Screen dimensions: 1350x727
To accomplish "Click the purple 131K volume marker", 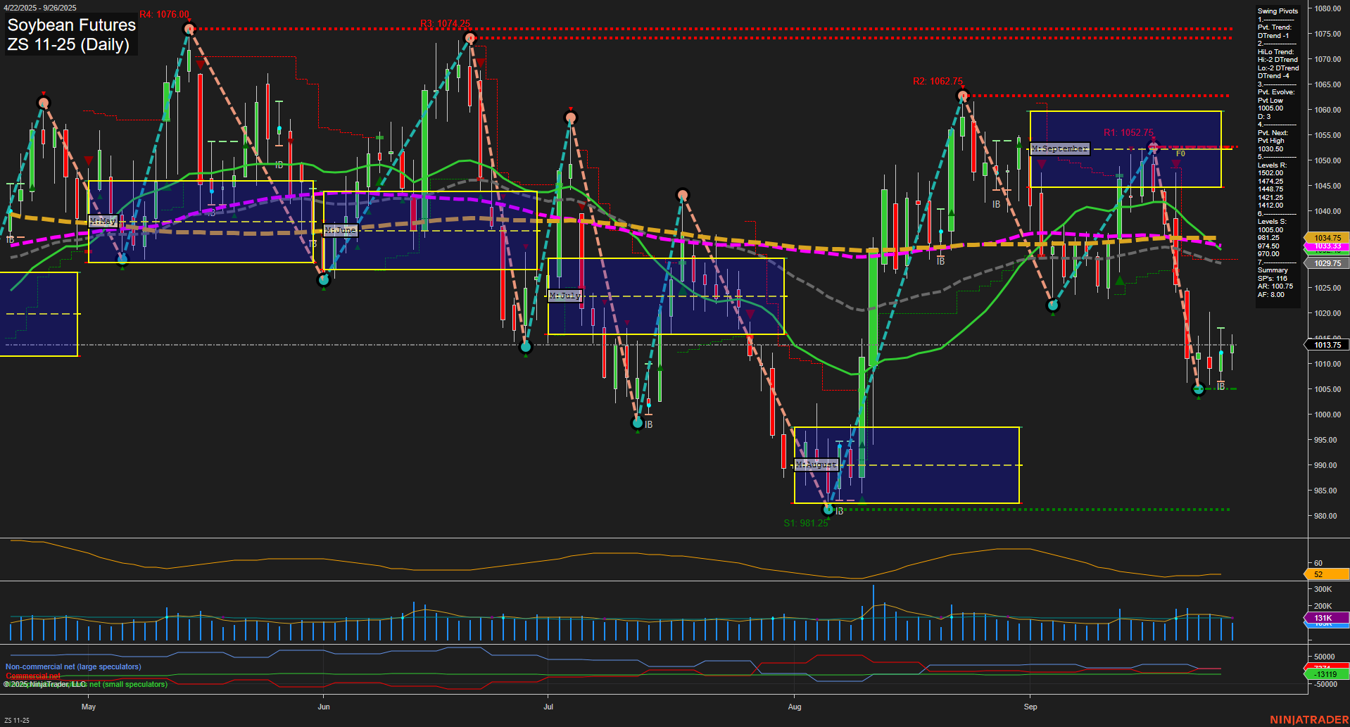I will pyautogui.click(x=1324, y=617).
